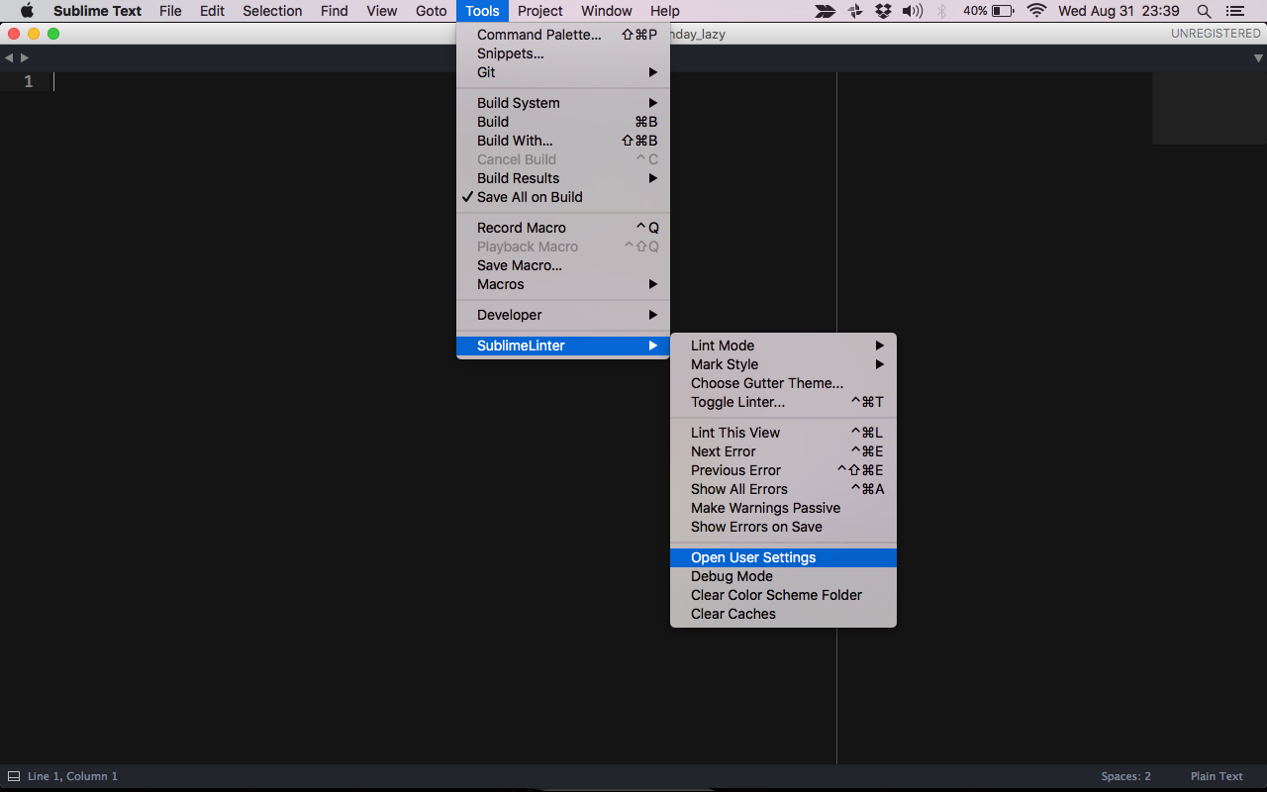Select Toggle Linter… entry
The image size is (1267, 792).
pyautogui.click(x=783, y=402)
